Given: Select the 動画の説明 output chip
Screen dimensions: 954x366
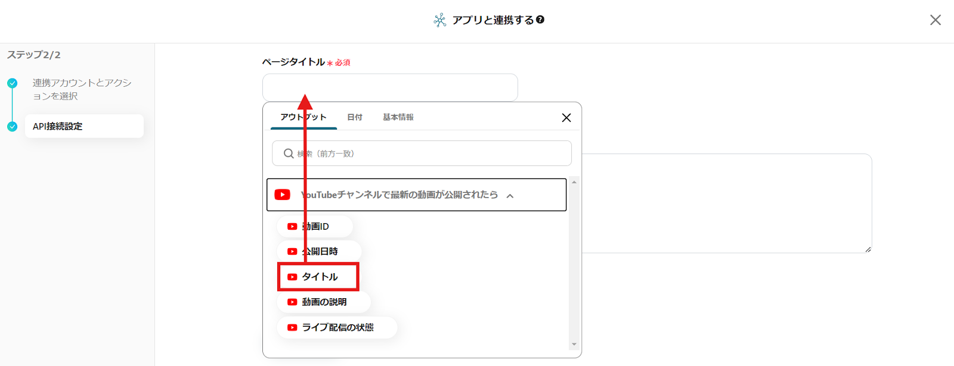Looking at the screenshot, I should point(324,302).
